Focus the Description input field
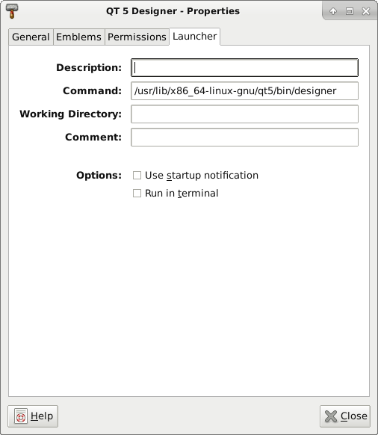This screenshot has height=435, width=378. point(244,68)
